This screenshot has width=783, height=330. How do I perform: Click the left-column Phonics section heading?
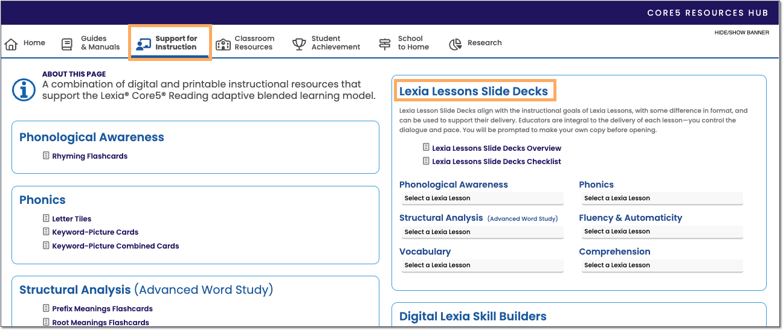pyautogui.click(x=42, y=200)
